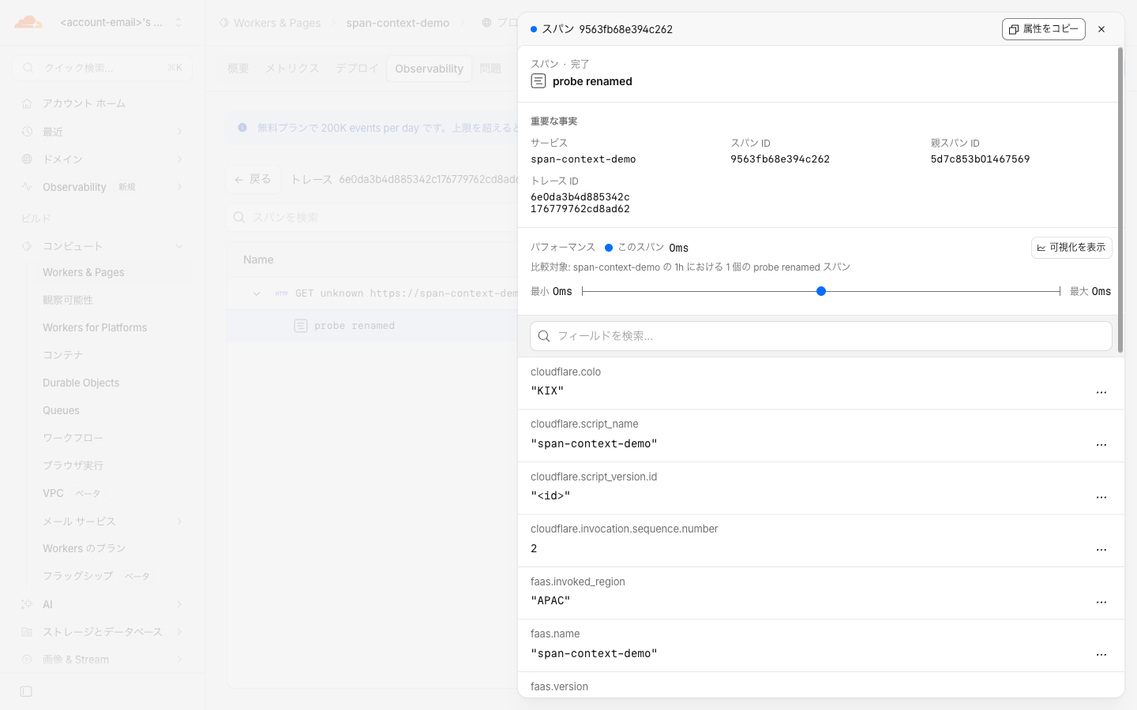The height and width of the screenshot is (710, 1137).
Task: Switch to the メトリクス tab
Action: (292, 69)
